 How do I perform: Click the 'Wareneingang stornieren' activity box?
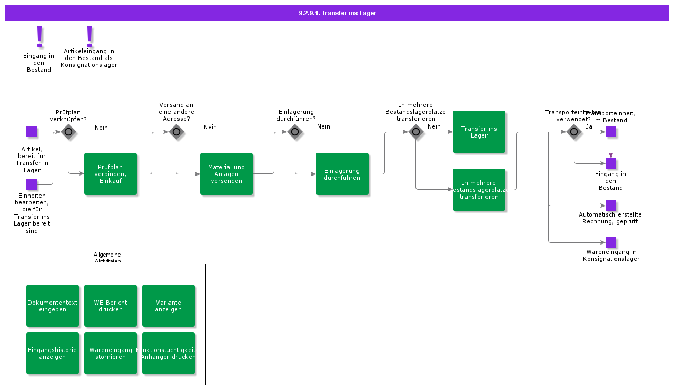(x=111, y=353)
